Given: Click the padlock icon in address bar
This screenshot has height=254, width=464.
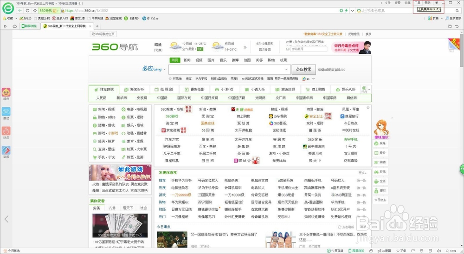Looking at the screenshot, I should 63,10.
